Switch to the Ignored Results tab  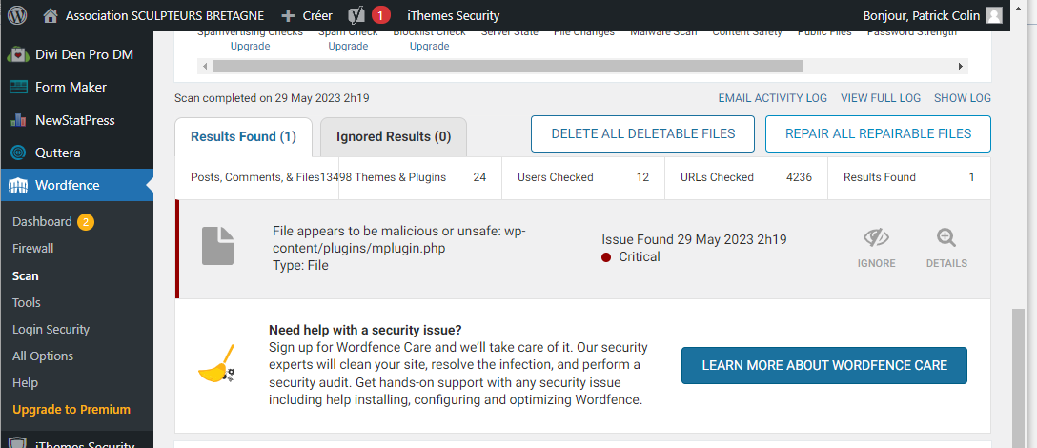point(394,136)
